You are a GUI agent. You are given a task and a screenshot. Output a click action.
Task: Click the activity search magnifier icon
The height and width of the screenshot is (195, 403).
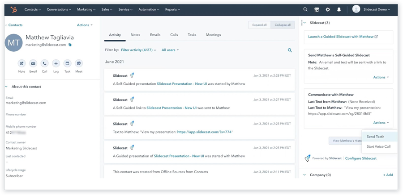[290, 50]
